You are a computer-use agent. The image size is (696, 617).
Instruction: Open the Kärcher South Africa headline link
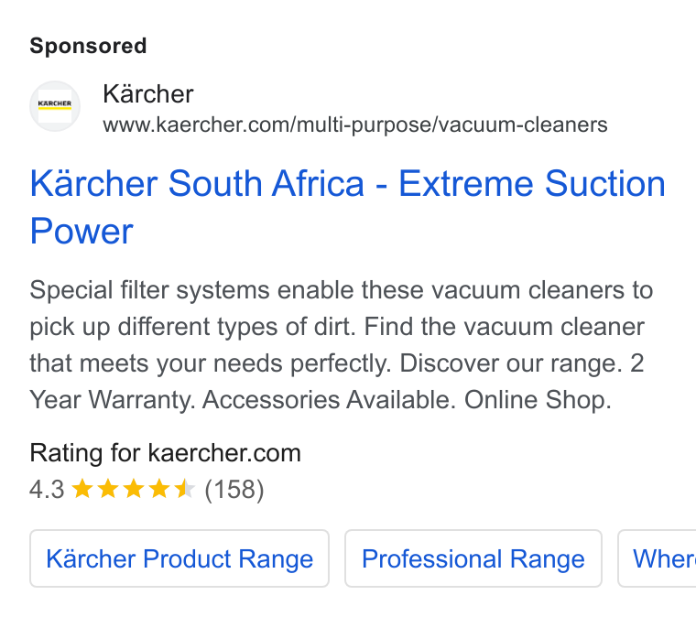click(x=348, y=207)
